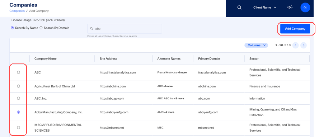Click Abby Manufacturing Company, Inc. name
This screenshot has height=137, width=319.
click(58, 112)
